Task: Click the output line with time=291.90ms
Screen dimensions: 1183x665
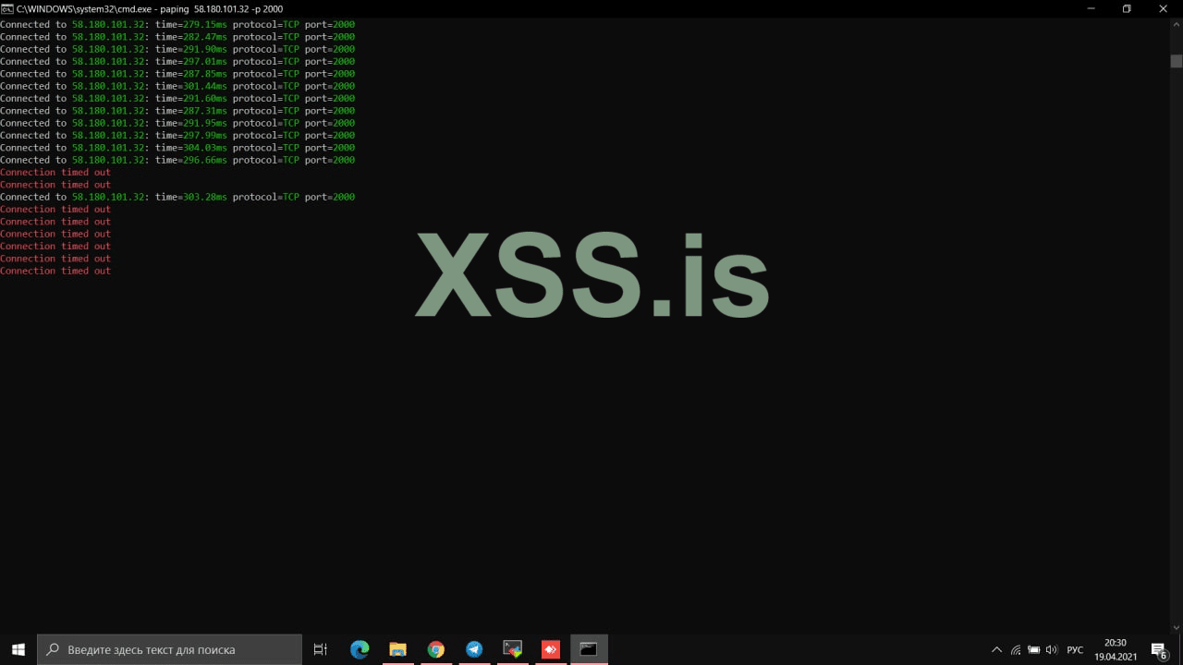Action: coord(177,49)
